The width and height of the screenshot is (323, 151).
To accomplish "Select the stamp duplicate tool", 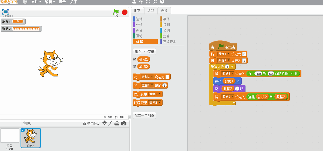I will [x=134, y=2].
